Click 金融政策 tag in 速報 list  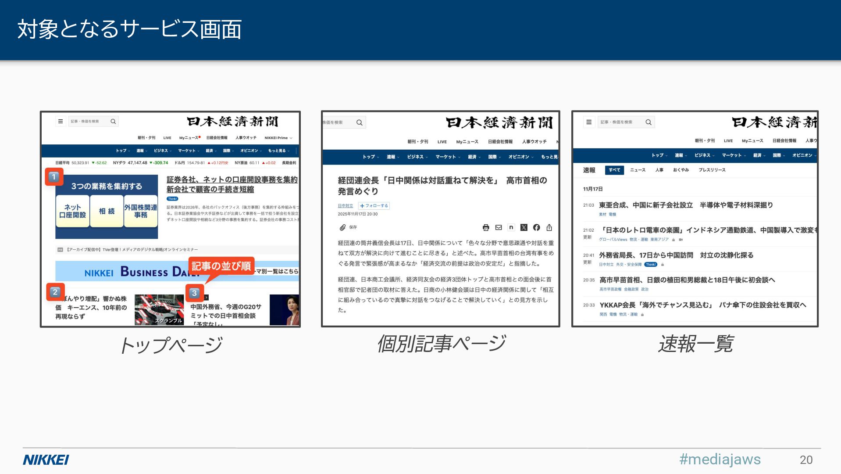[x=631, y=290]
